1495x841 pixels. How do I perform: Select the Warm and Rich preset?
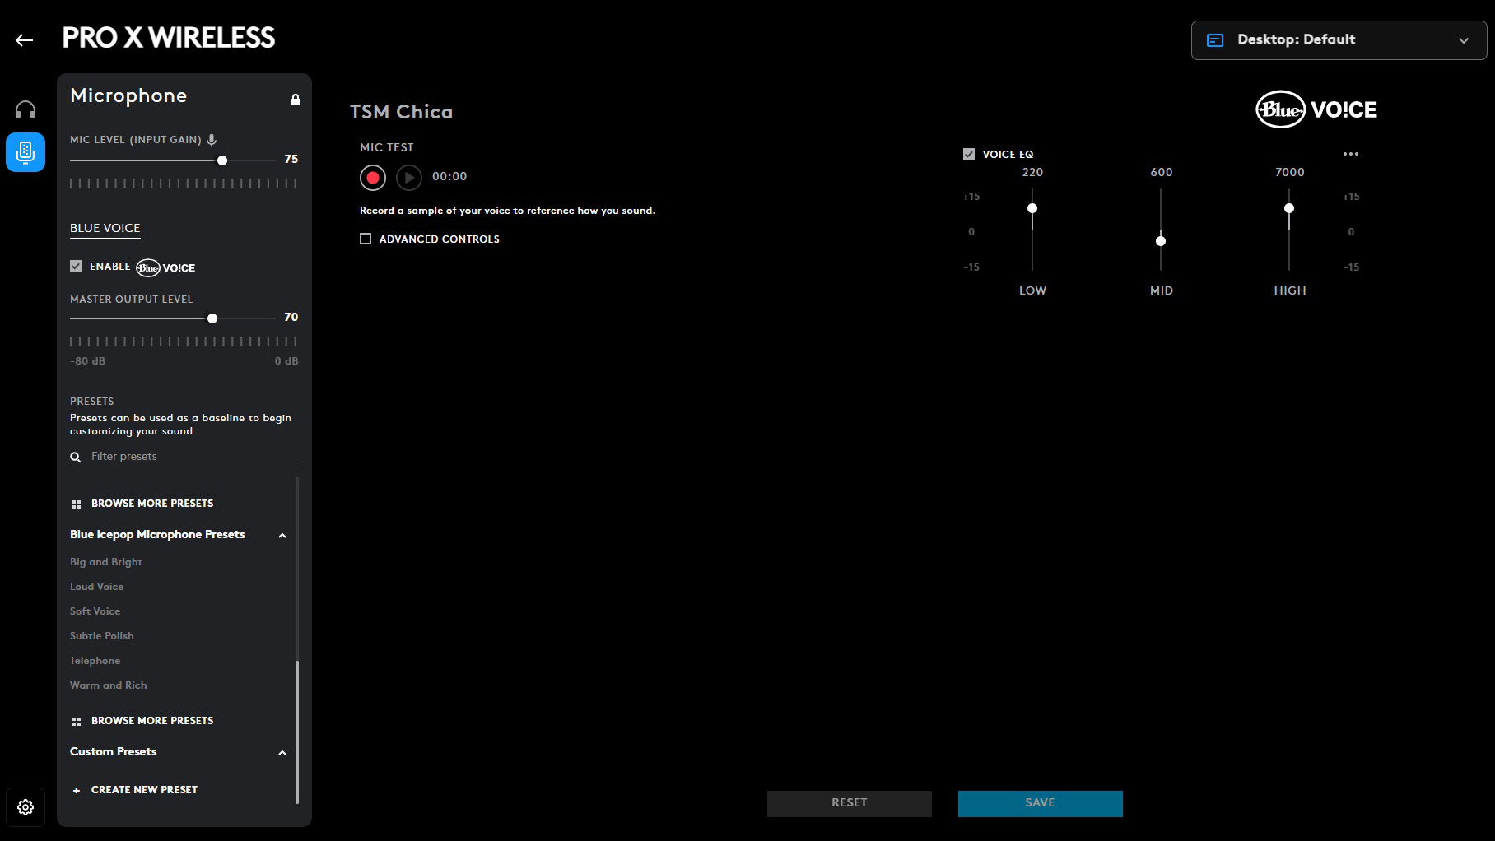109,685
